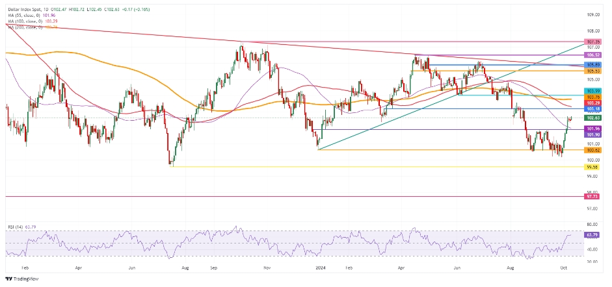The width and height of the screenshot is (612, 287).
Task: Select the MA (100, close, 0) indicator legend
Action: click(x=25, y=21)
